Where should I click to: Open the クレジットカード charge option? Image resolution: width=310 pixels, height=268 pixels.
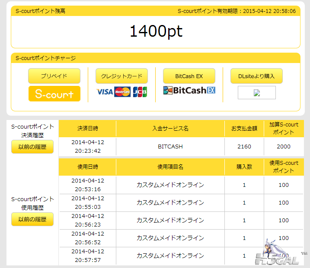coord(121,76)
